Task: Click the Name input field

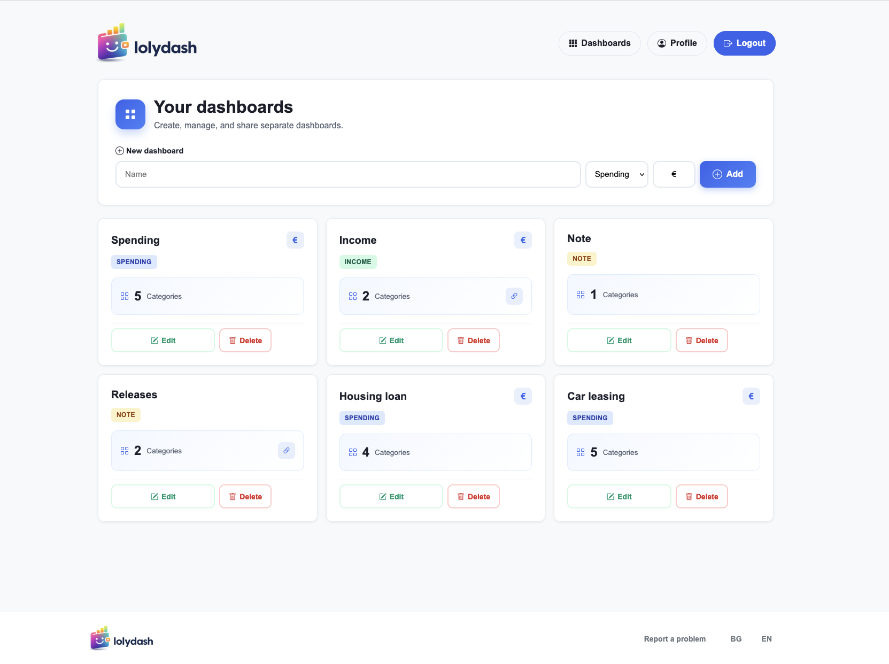Action: (x=347, y=174)
